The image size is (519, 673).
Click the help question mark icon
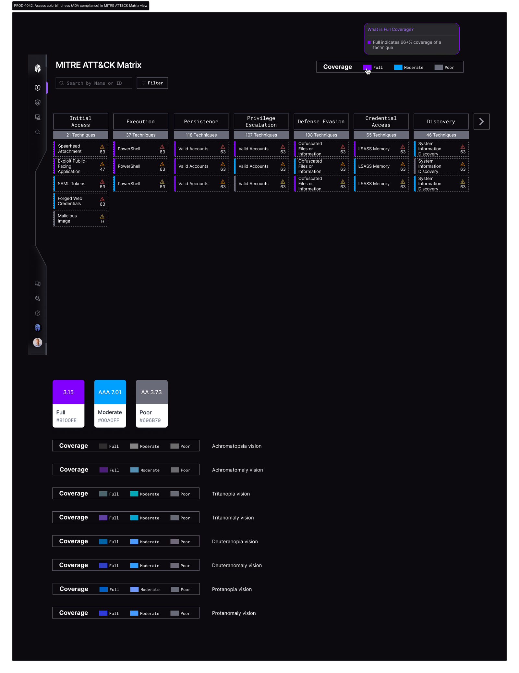[38, 313]
